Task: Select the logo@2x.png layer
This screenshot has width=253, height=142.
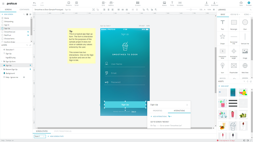Action: [x=16, y=57]
